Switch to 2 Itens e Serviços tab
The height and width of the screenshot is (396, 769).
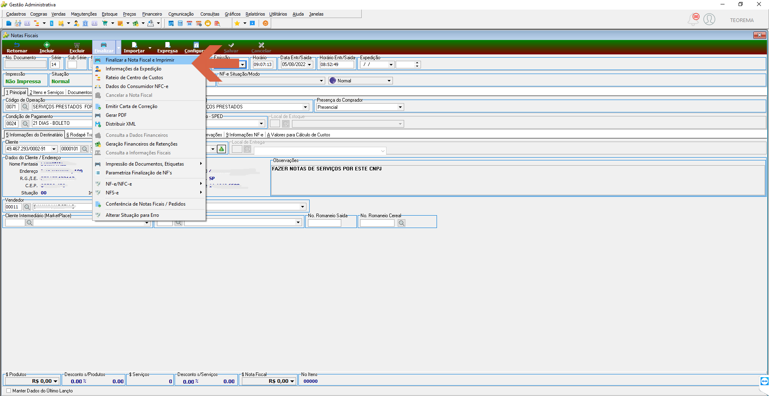click(47, 92)
